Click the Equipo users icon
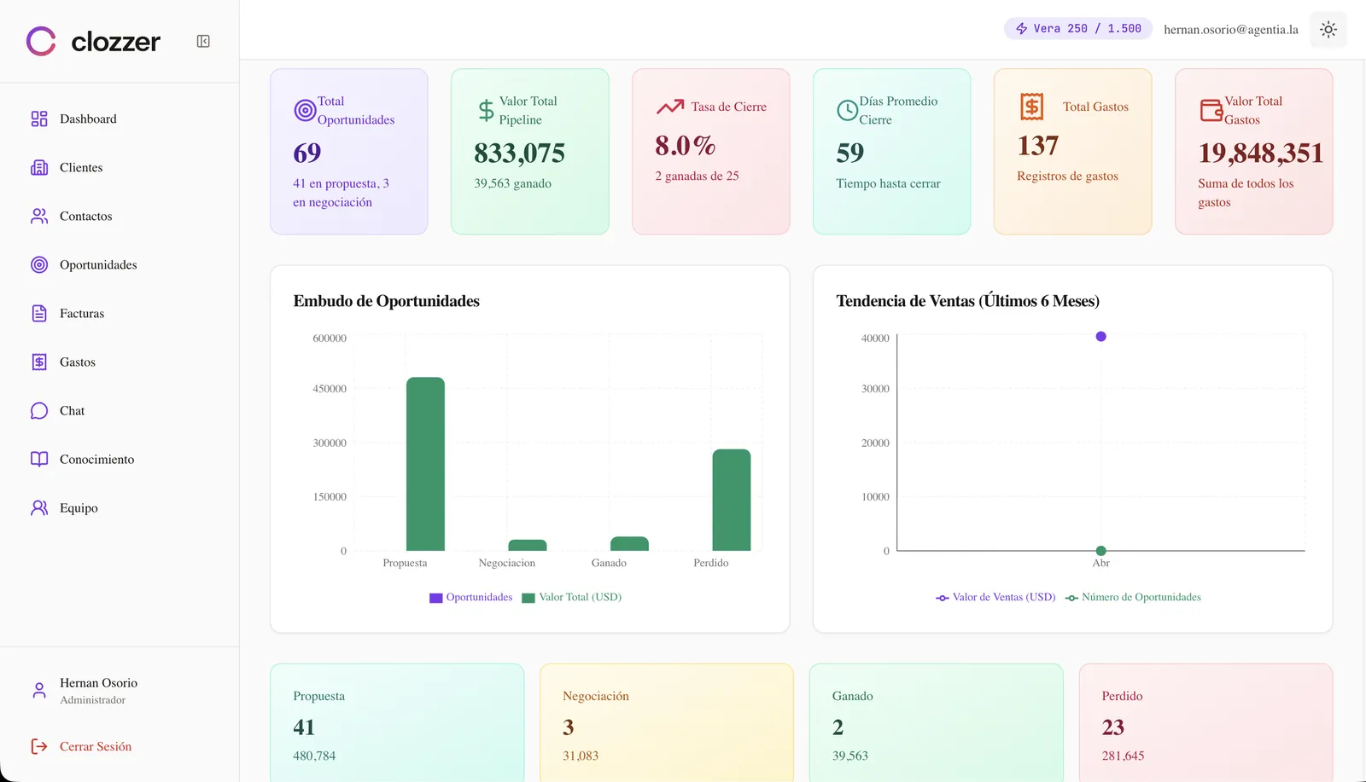 39,507
